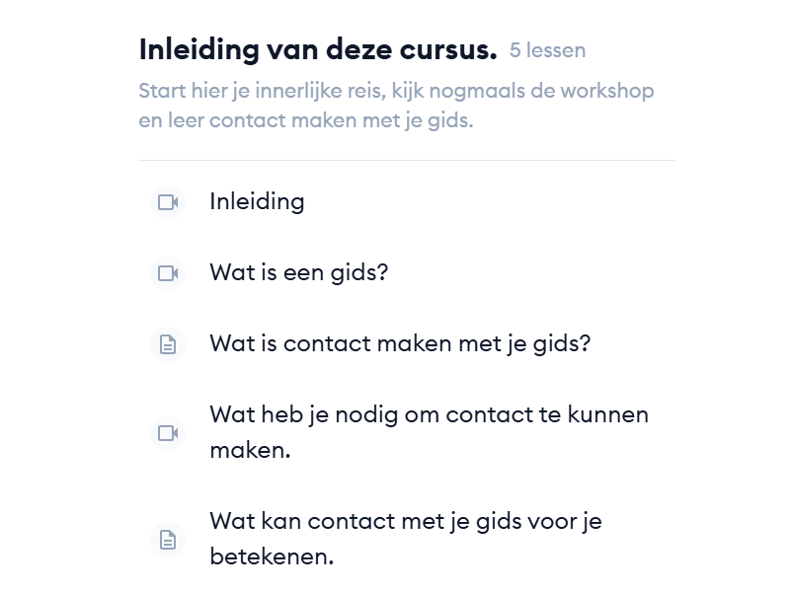Open "Wat kan contact met je gids" lesson

pos(405,521)
